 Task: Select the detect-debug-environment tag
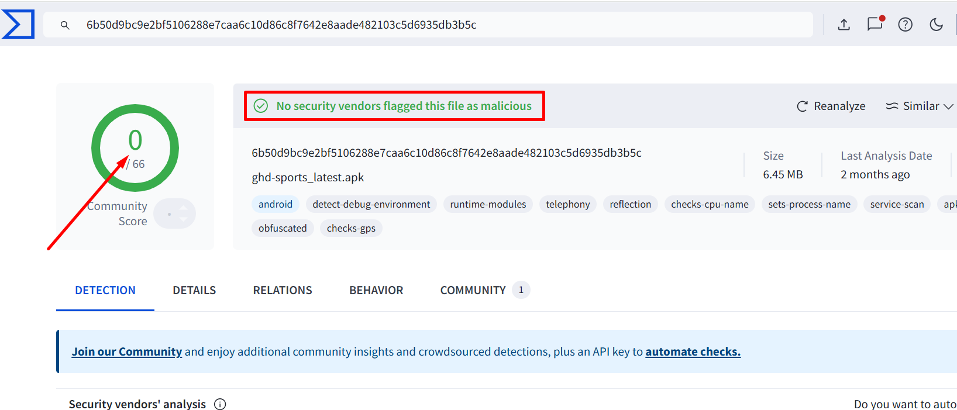371,204
